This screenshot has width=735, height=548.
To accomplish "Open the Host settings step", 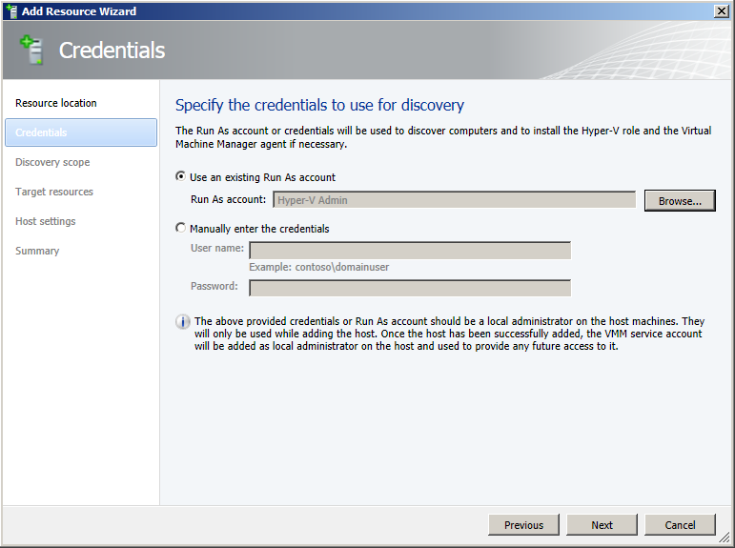I will [x=46, y=221].
